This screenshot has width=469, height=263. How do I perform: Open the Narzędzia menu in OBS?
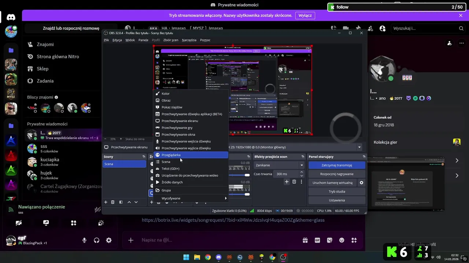pyautogui.click(x=189, y=40)
